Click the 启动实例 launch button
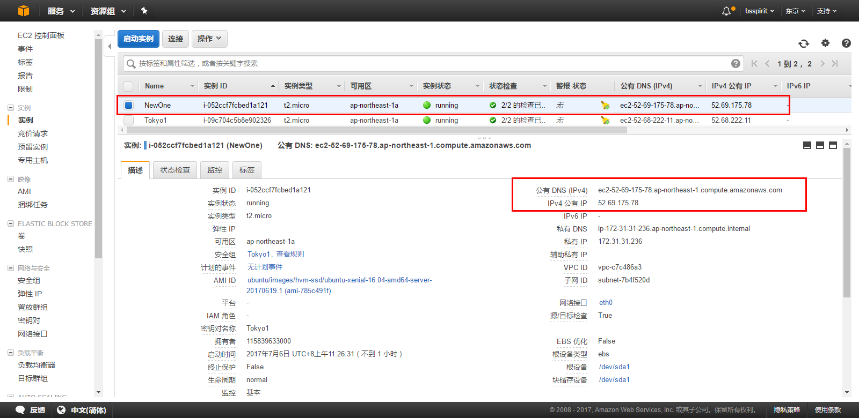 click(139, 39)
